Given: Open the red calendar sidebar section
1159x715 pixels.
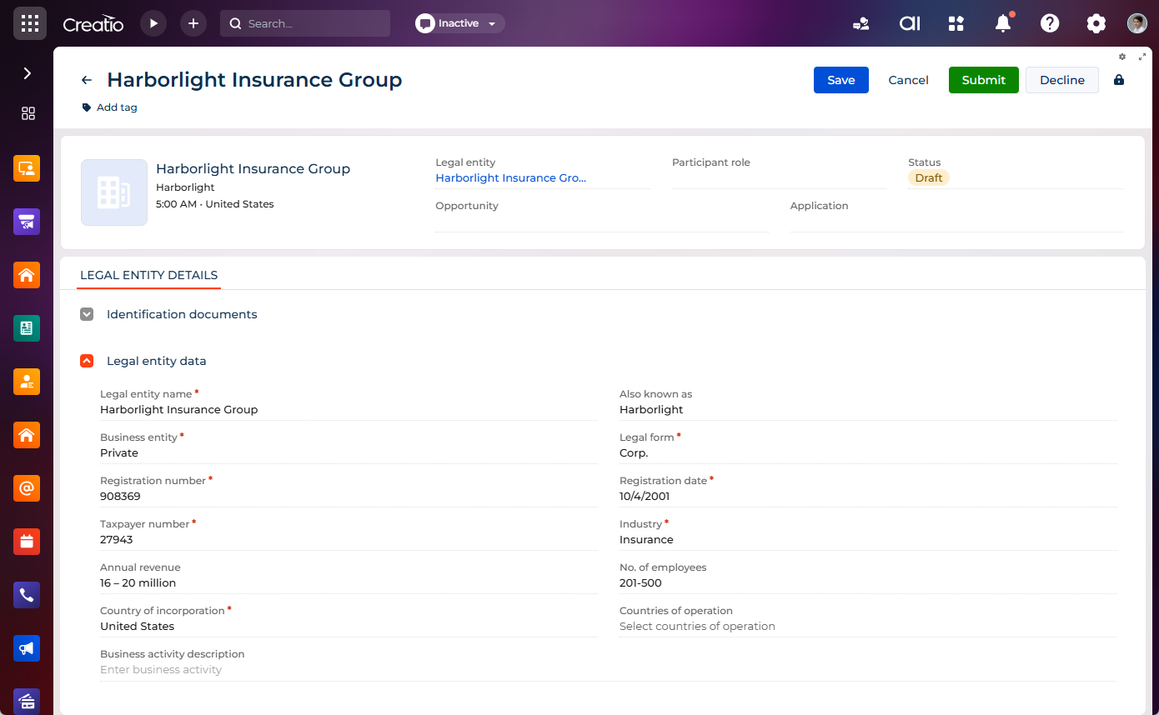Looking at the screenshot, I should pyautogui.click(x=27, y=542).
